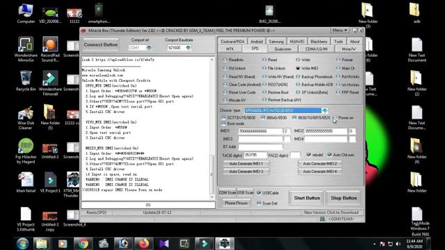This screenshot has width=445, height=250.
Task: Open VID_2020 video file on desktop
Action: (x=50, y=13)
